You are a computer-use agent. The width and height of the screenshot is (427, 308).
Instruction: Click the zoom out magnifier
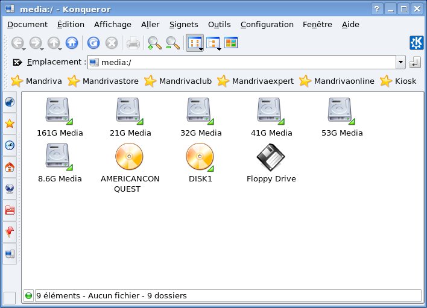point(172,43)
